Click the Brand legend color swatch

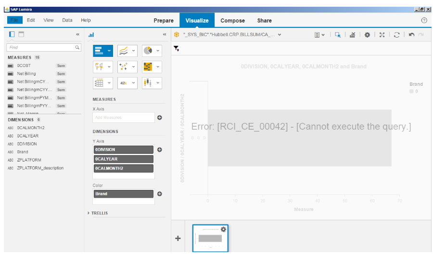pos(411,91)
